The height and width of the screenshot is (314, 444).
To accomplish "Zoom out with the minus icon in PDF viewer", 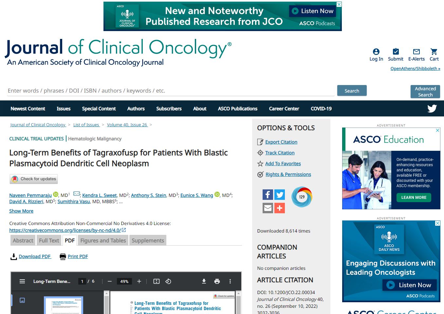I will (109, 281).
